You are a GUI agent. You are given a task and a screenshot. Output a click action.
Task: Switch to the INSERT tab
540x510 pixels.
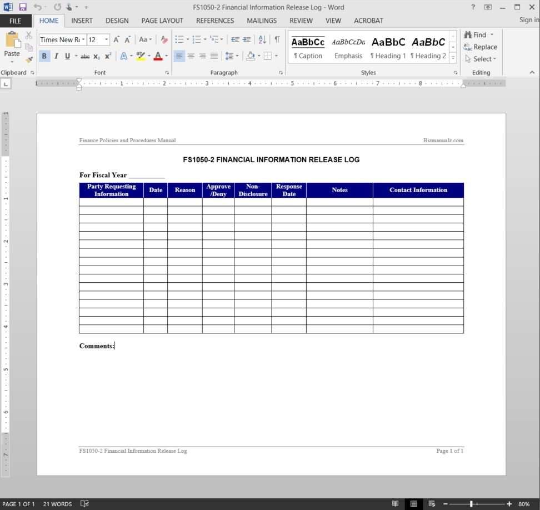82,21
